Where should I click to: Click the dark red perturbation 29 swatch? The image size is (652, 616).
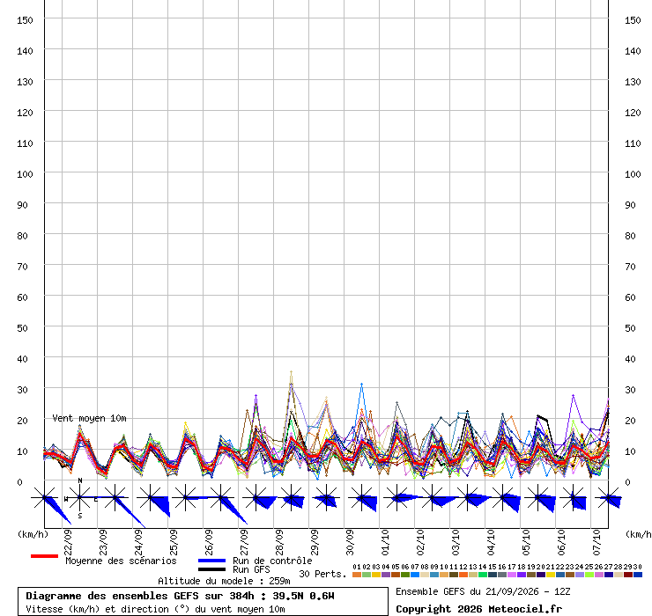[x=628, y=575]
